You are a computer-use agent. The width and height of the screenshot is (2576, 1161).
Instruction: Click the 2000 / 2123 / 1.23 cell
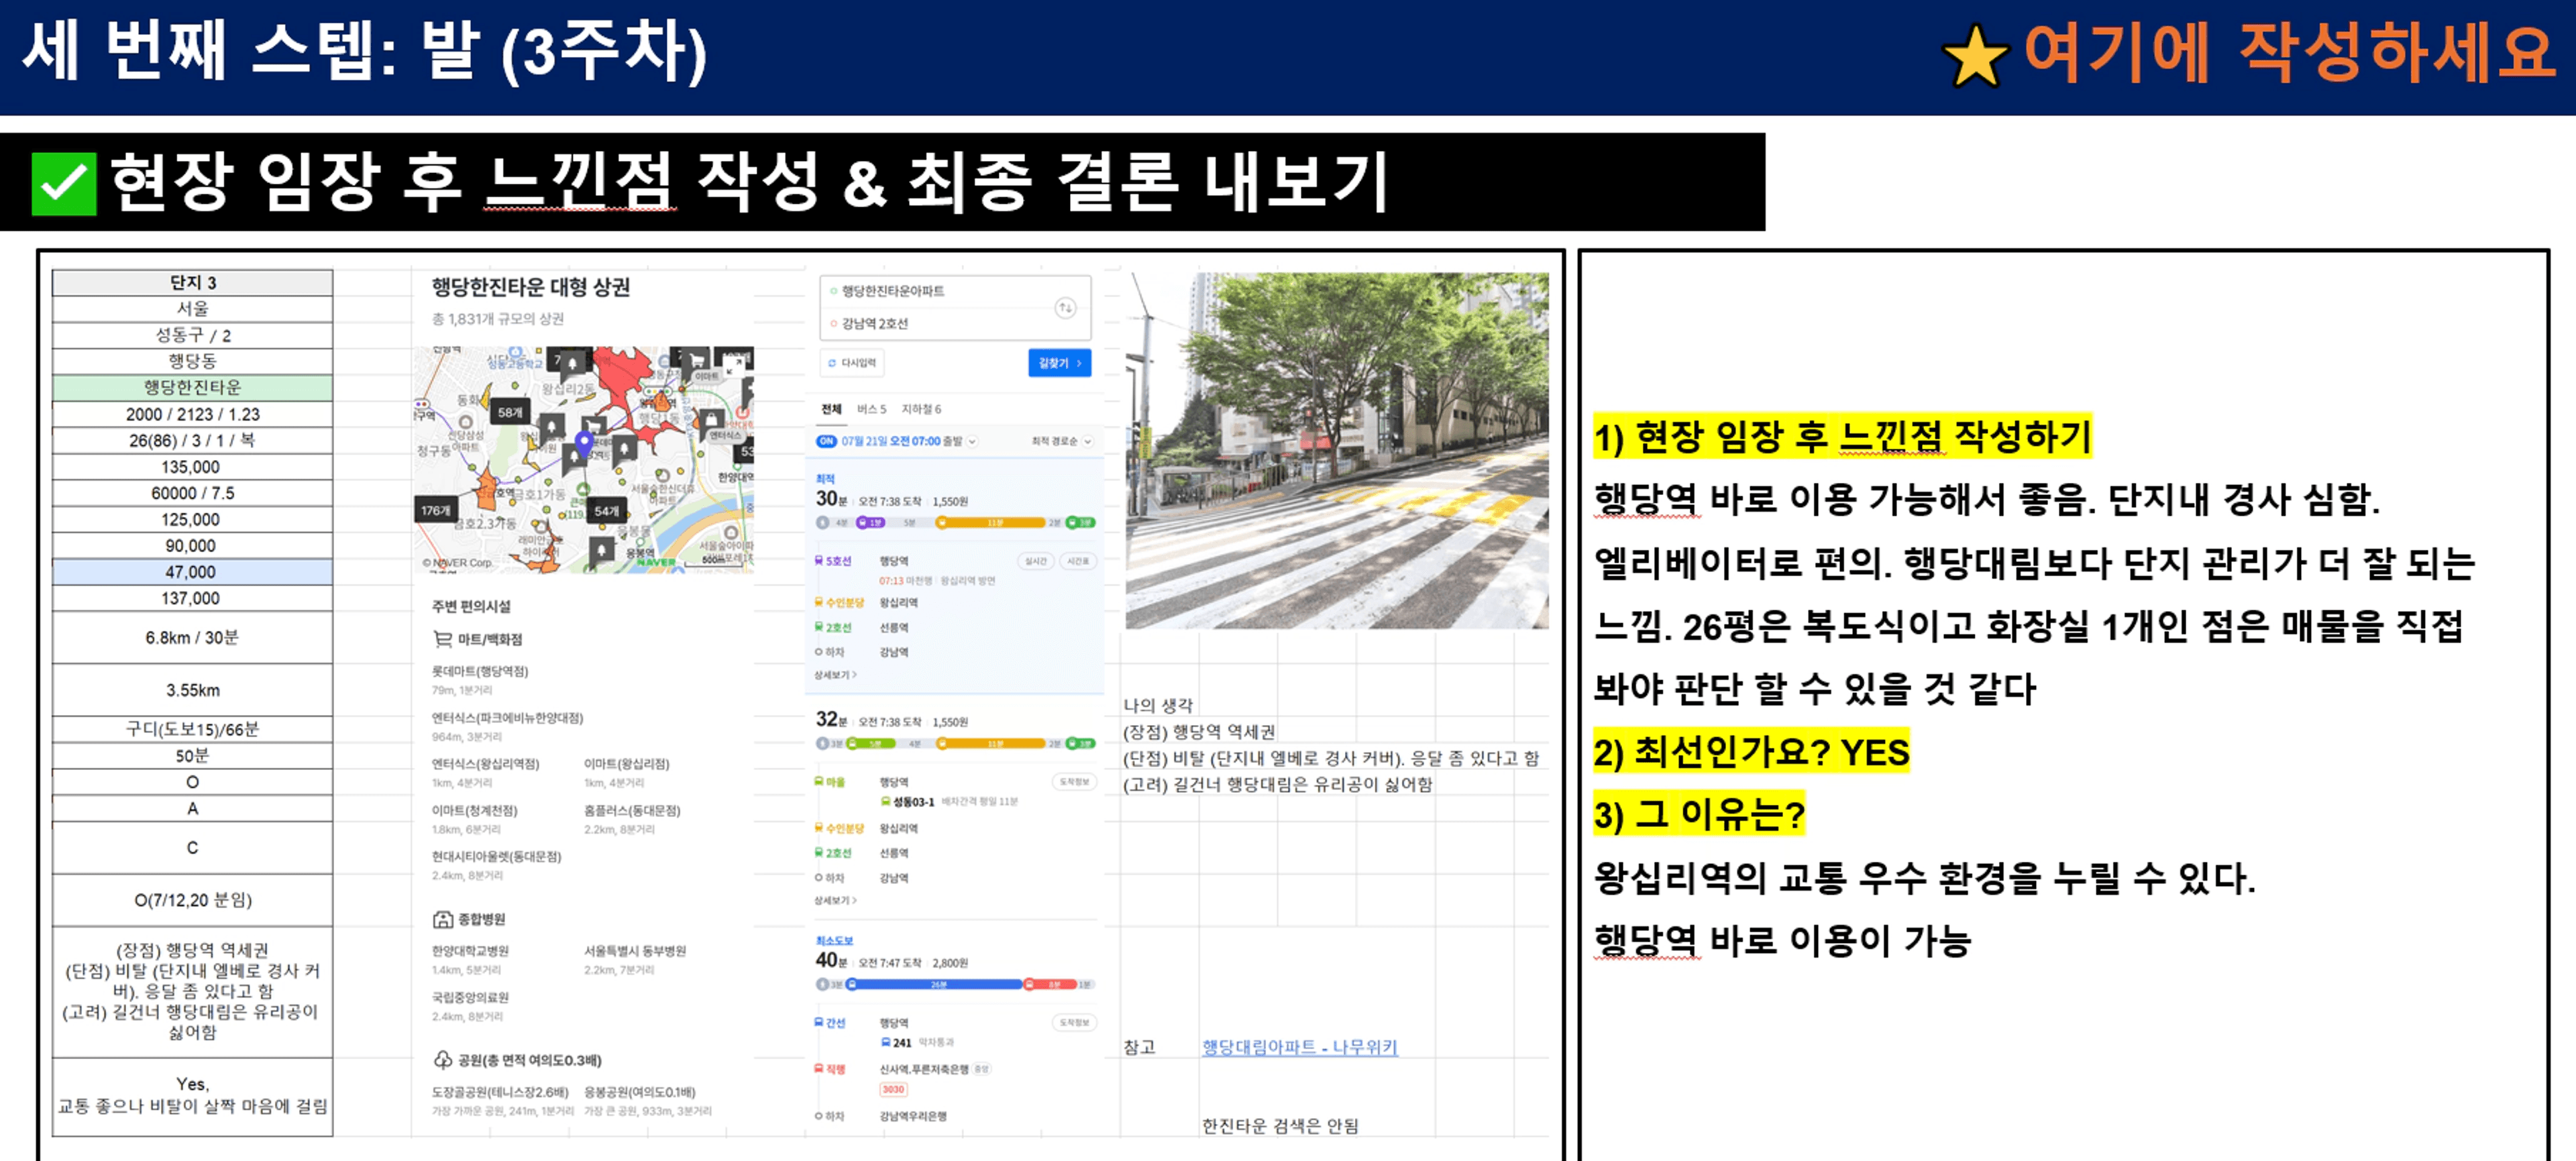click(192, 414)
